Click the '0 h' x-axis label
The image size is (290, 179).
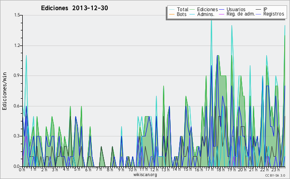22,170
